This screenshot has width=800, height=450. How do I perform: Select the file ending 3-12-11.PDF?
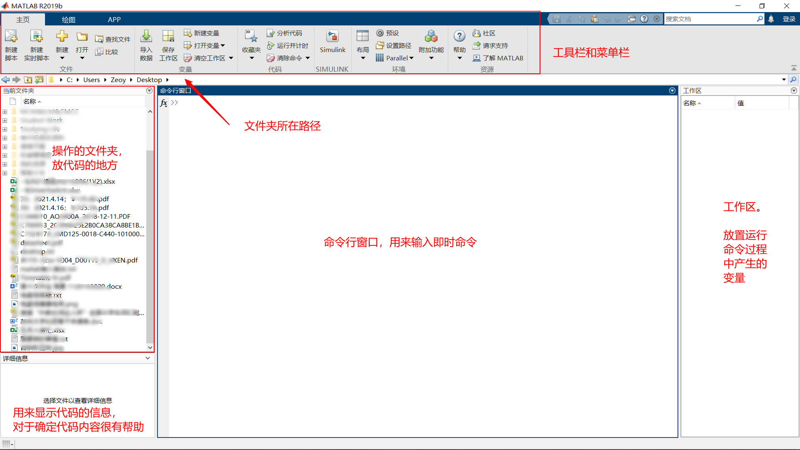76,216
